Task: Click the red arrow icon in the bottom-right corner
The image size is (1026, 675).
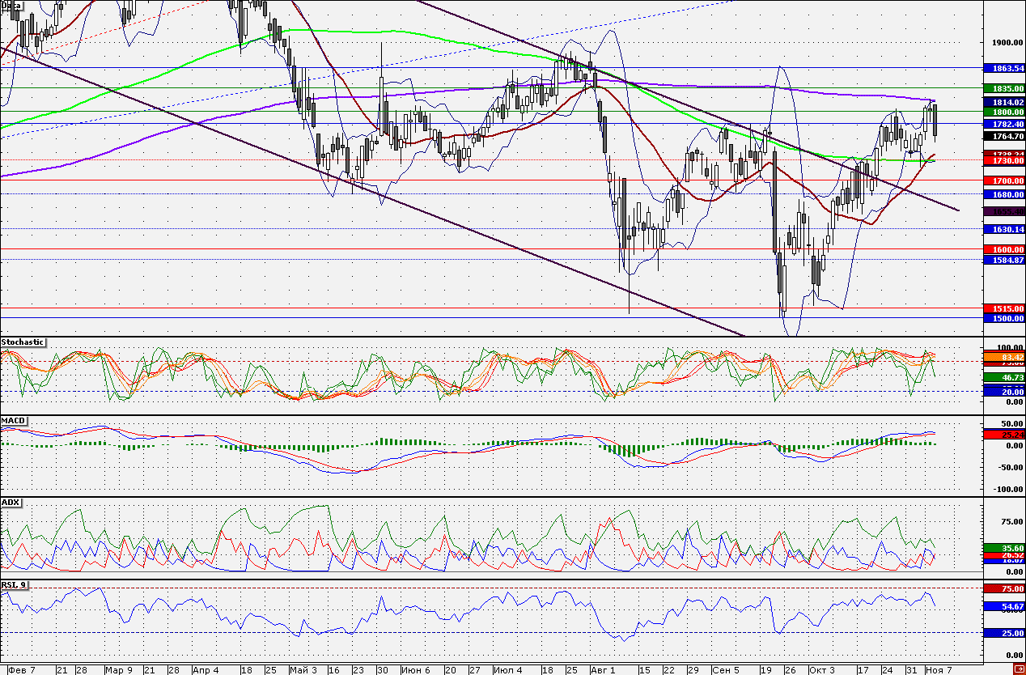Action: click(1018, 669)
